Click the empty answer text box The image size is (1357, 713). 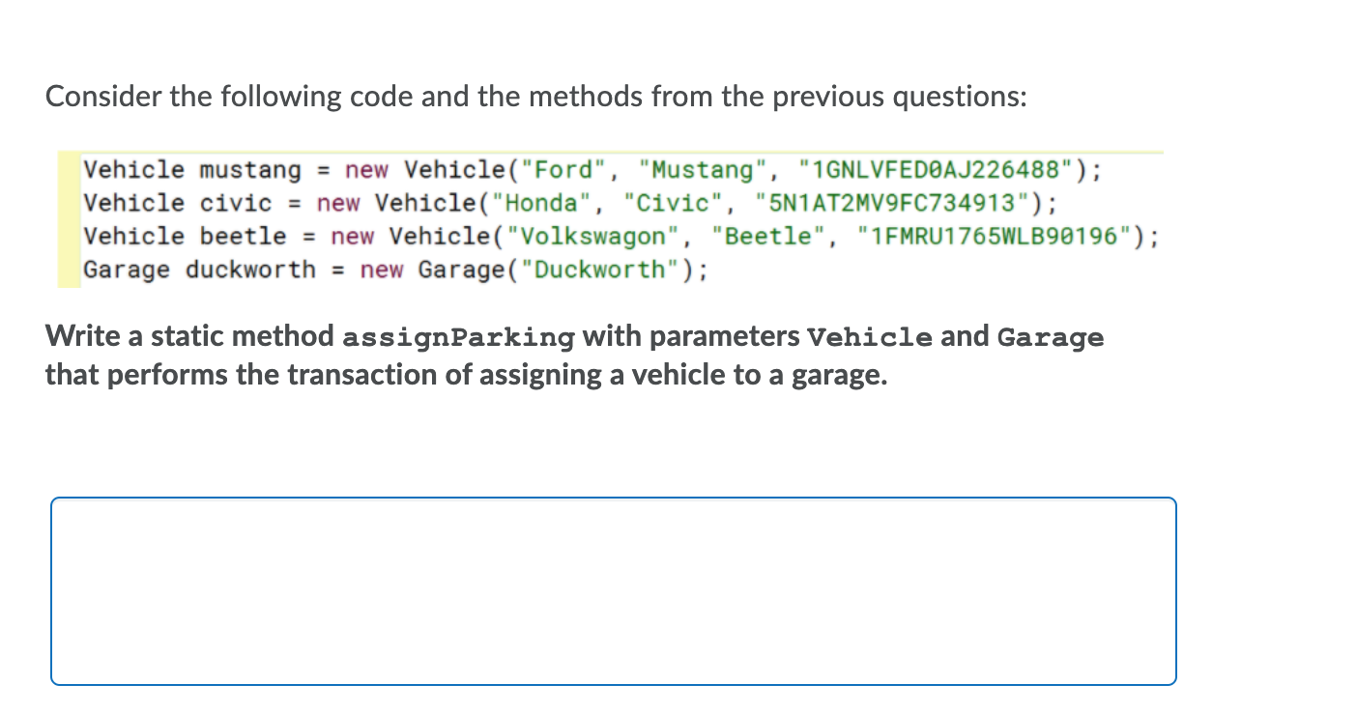point(614,591)
